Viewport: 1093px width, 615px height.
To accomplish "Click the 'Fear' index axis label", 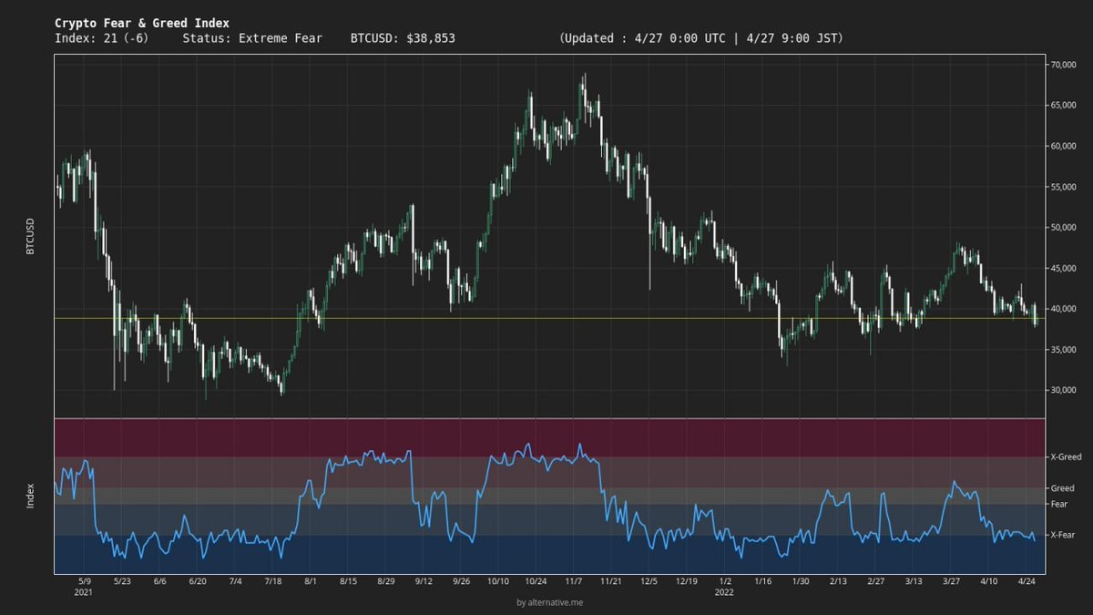I will point(1059,504).
